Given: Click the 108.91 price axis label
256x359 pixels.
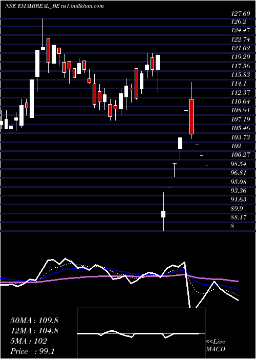Looking at the screenshot, I should [x=241, y=110].
